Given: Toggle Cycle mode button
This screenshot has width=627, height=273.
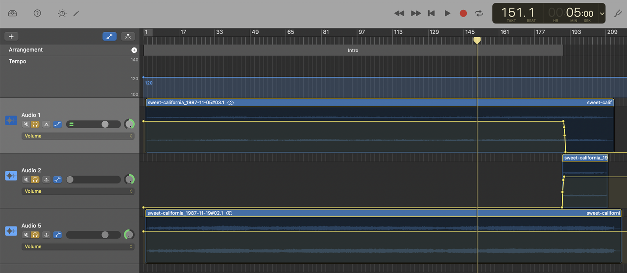Looking at the screenshot, I should (479, 13).
